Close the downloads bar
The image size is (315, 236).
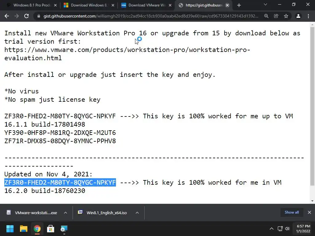point(309,212)
